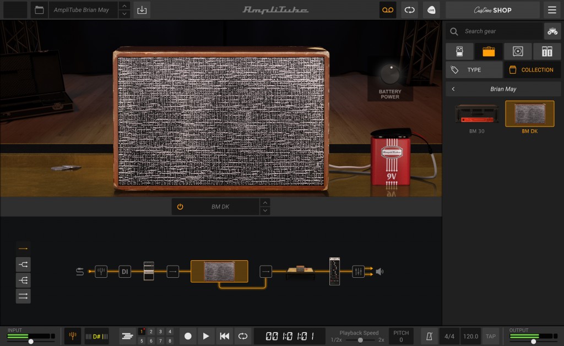Click the mixer block in signal chain

359,271
